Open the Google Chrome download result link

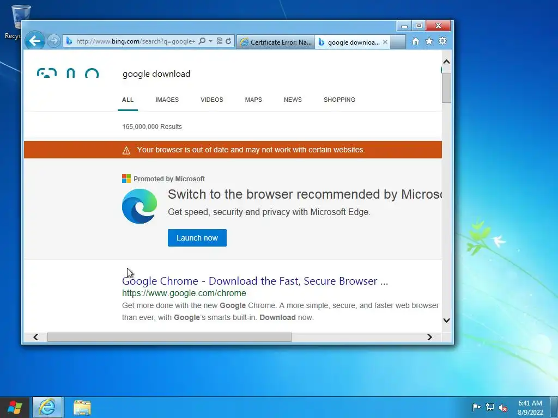point(255,281)
